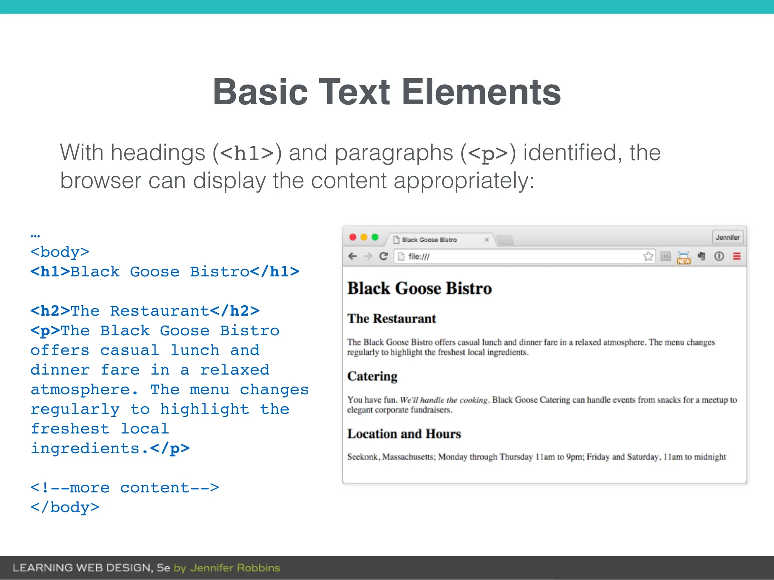
Task: Click 'LEARNING WEB DESIGN, 5e' footer text
Action: pyautogui.click(x=91, y=568)
